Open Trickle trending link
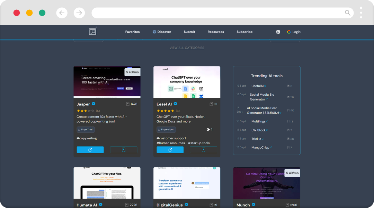This screenshot has height=208, width=374. coord(258,139)
